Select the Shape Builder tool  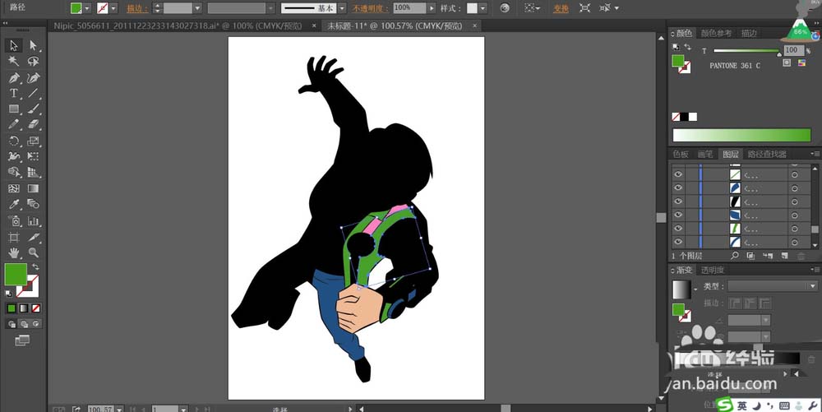coord(14,172)
